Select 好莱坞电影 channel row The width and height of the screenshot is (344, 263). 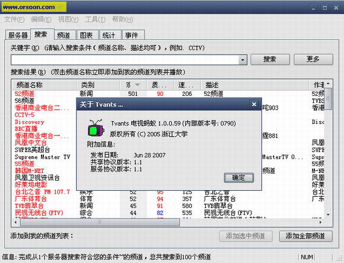pyautogui.click(x=31, y=185)
